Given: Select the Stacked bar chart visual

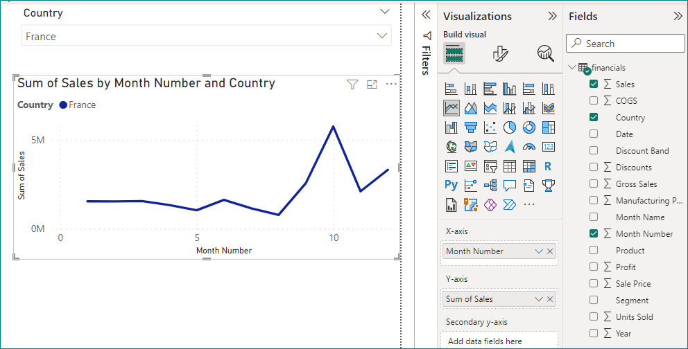Looking at the screenshot, I should [451, 89].
